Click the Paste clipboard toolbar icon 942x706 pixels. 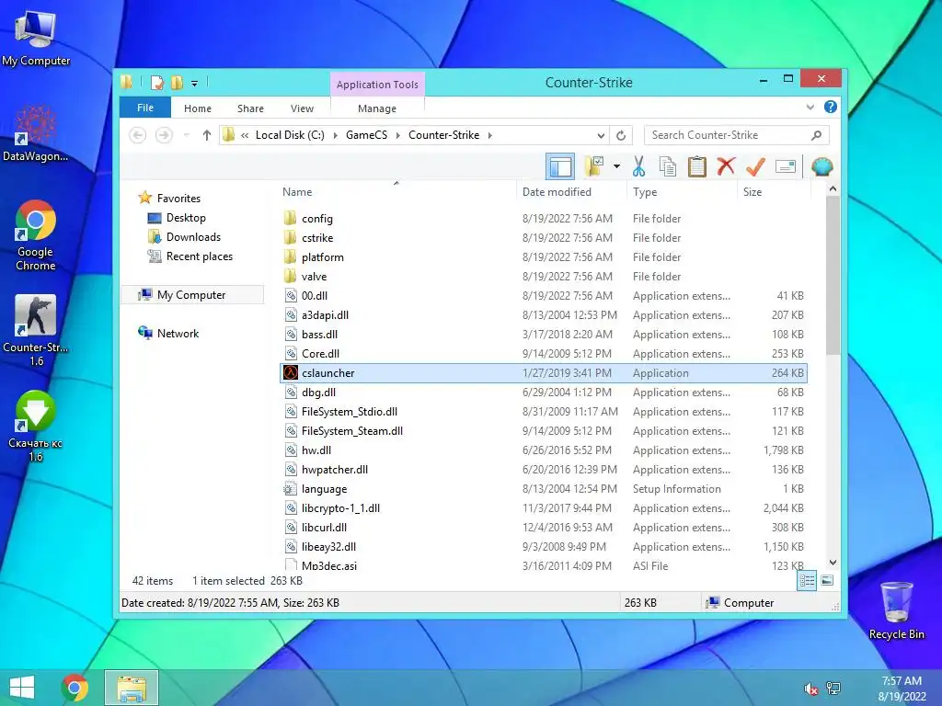[x=697, y=166]
